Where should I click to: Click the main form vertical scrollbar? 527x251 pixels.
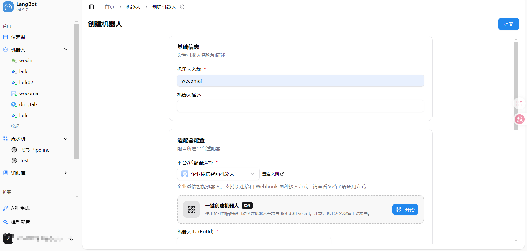click(516, 85)
